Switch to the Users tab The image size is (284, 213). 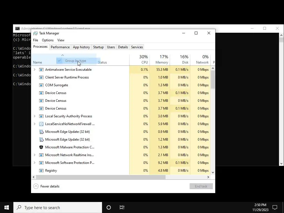pos(111,47)
